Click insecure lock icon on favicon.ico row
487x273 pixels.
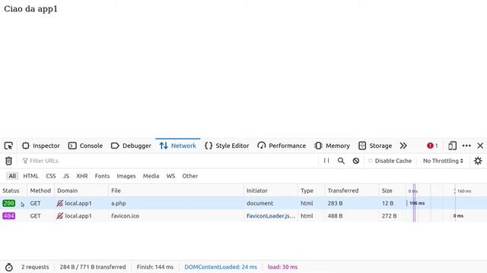pos(59,215)
